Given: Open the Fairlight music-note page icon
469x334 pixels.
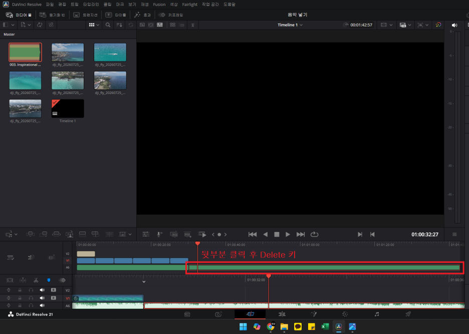Looking at the screenshot, I should pos(377,314).
